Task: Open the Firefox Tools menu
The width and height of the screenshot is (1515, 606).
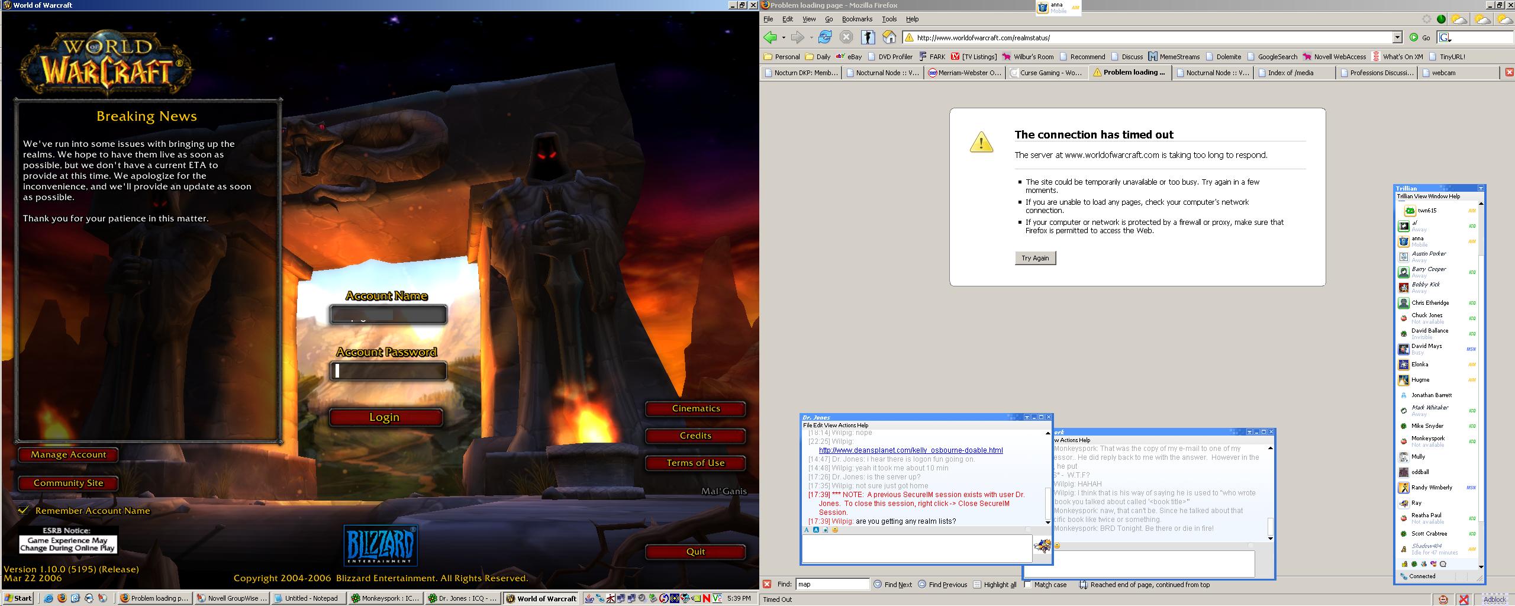Action: (x=889, y=19)
